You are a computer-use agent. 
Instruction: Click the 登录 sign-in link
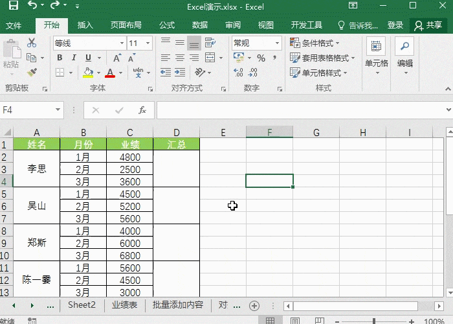(395, 25)
